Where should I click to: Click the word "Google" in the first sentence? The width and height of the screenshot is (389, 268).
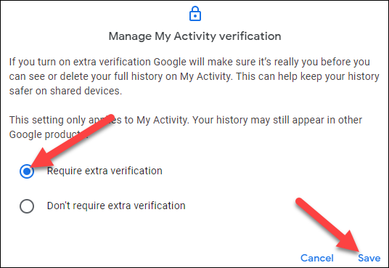pyautogui.click(x=170, y=62)
